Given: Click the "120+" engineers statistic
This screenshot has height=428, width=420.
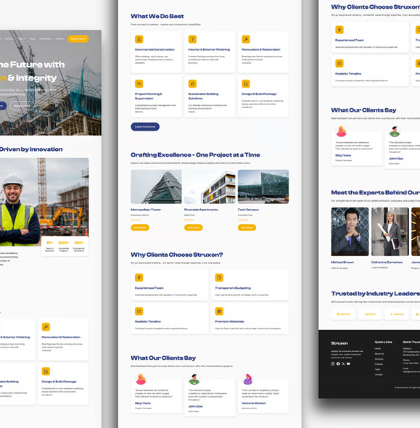Looking at the screenshot, I should 78,243.
